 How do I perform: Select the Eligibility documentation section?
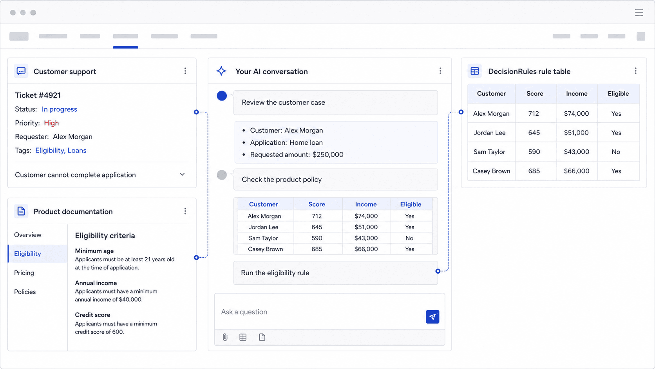click(x=38, y=254)
